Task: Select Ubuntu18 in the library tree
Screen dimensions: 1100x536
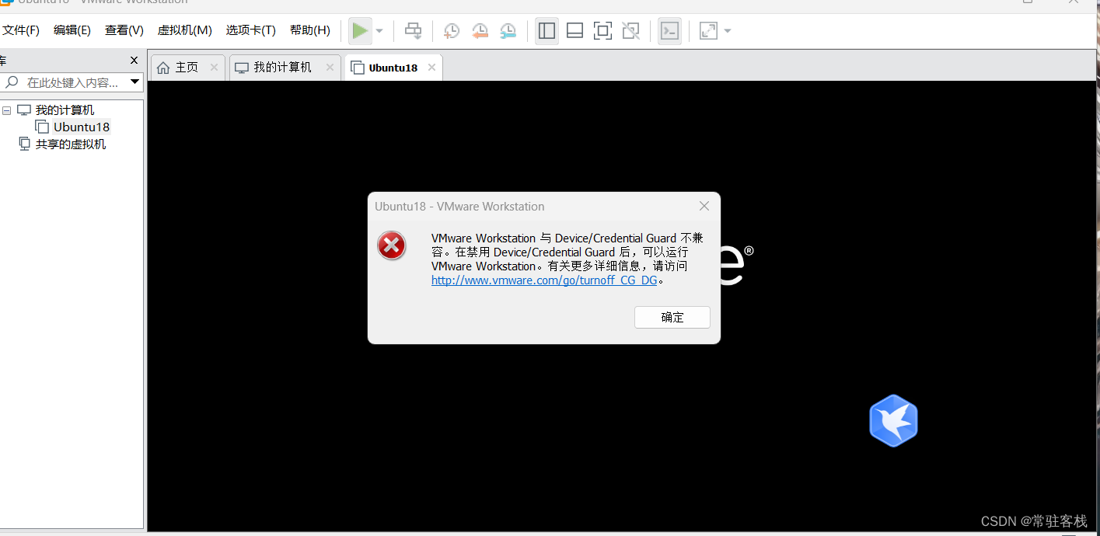Action: point(82,127)
